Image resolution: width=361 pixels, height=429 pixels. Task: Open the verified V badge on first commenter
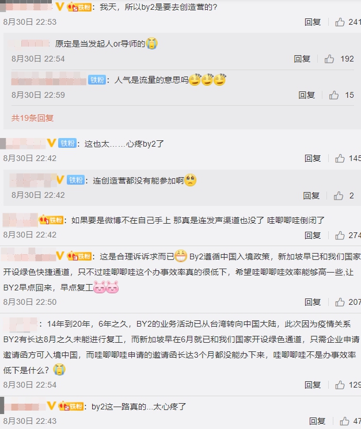(59, 7)
